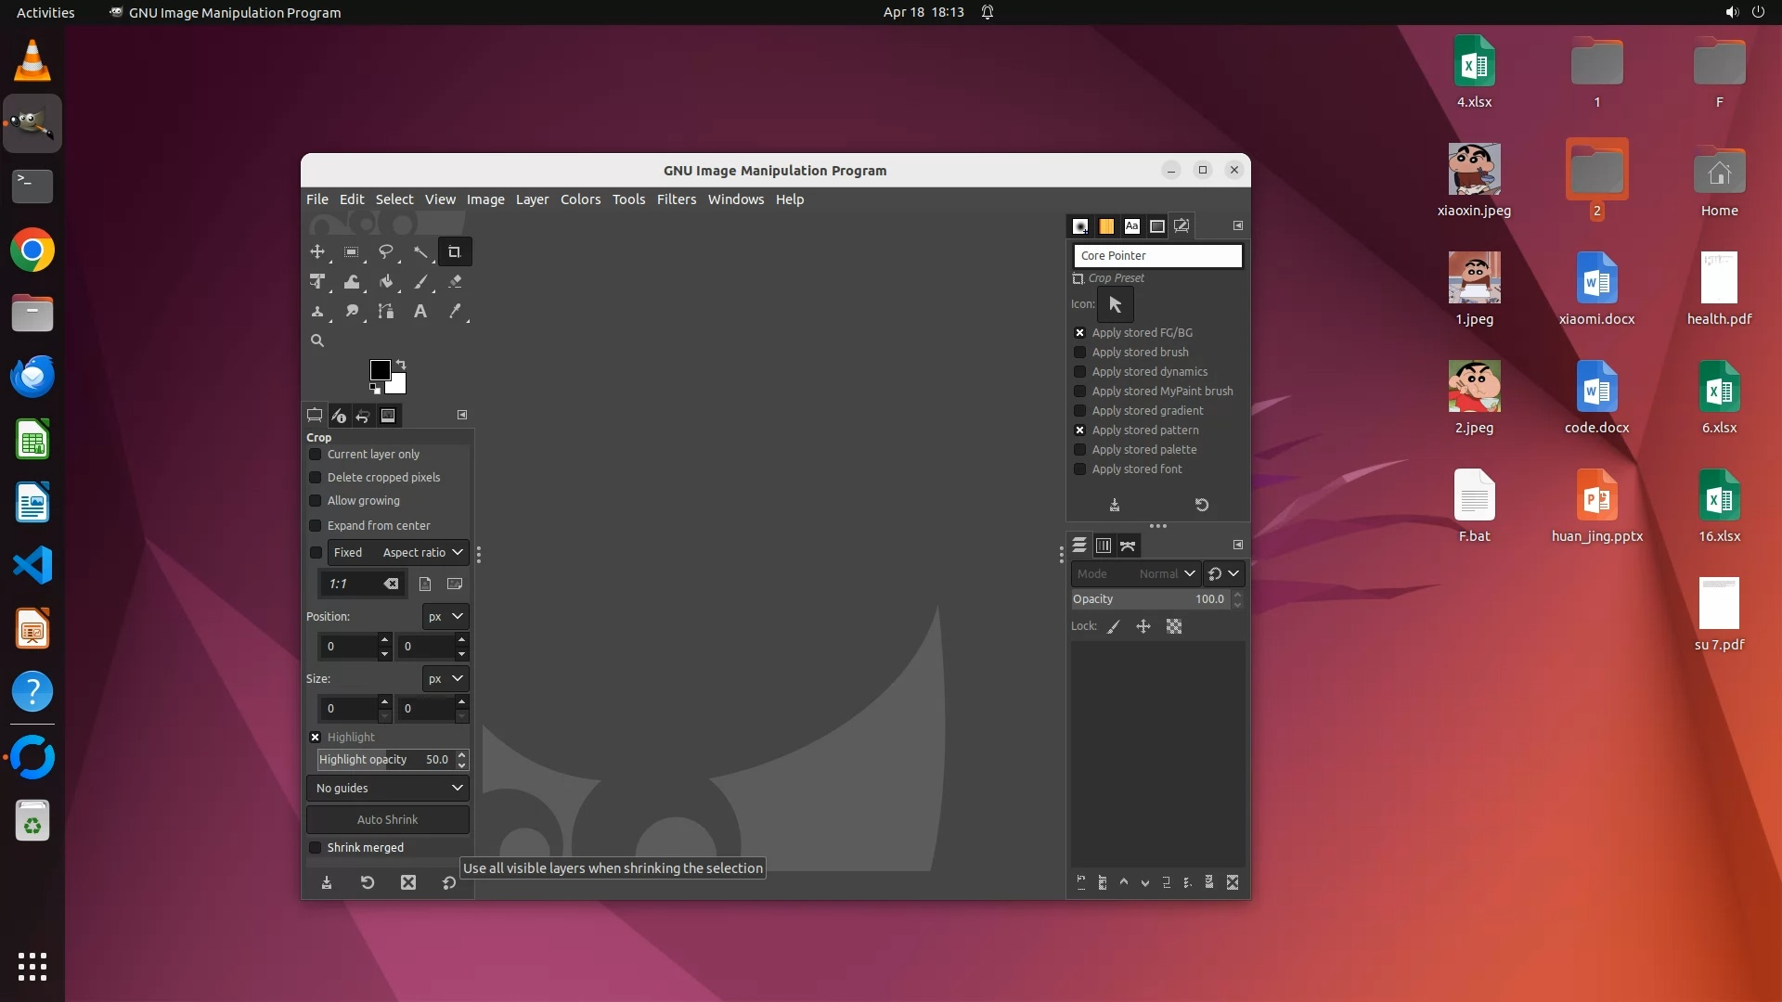The image size is (1782, 1002).
Task: Adjust the layer Opacity slider
Action: [x=1149, y=599]
